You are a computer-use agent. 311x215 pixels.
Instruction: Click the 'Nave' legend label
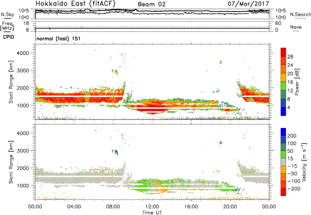tap(296, 27)
